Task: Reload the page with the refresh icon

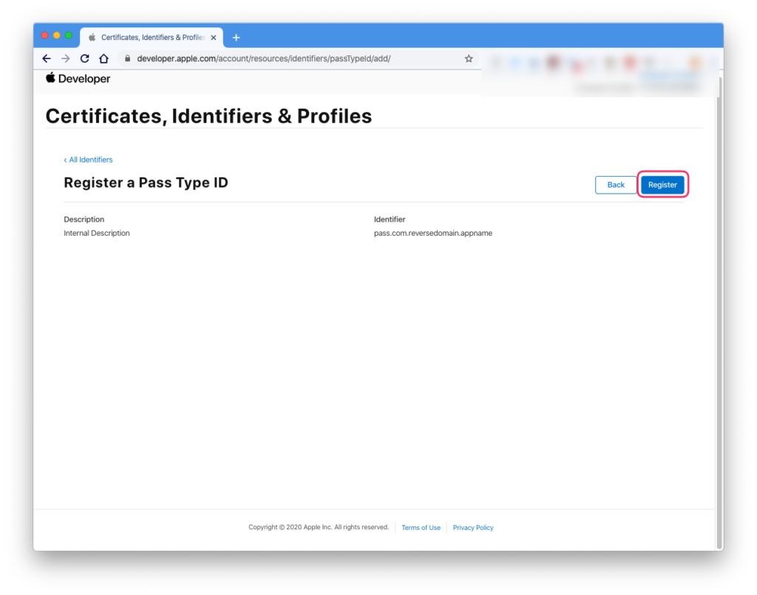Action: coord(84,58)
